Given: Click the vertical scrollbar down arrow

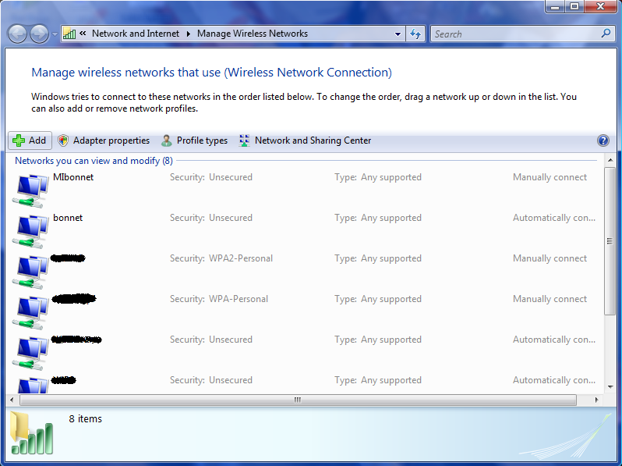Looking at the screenshot, I should pos(610,387).
